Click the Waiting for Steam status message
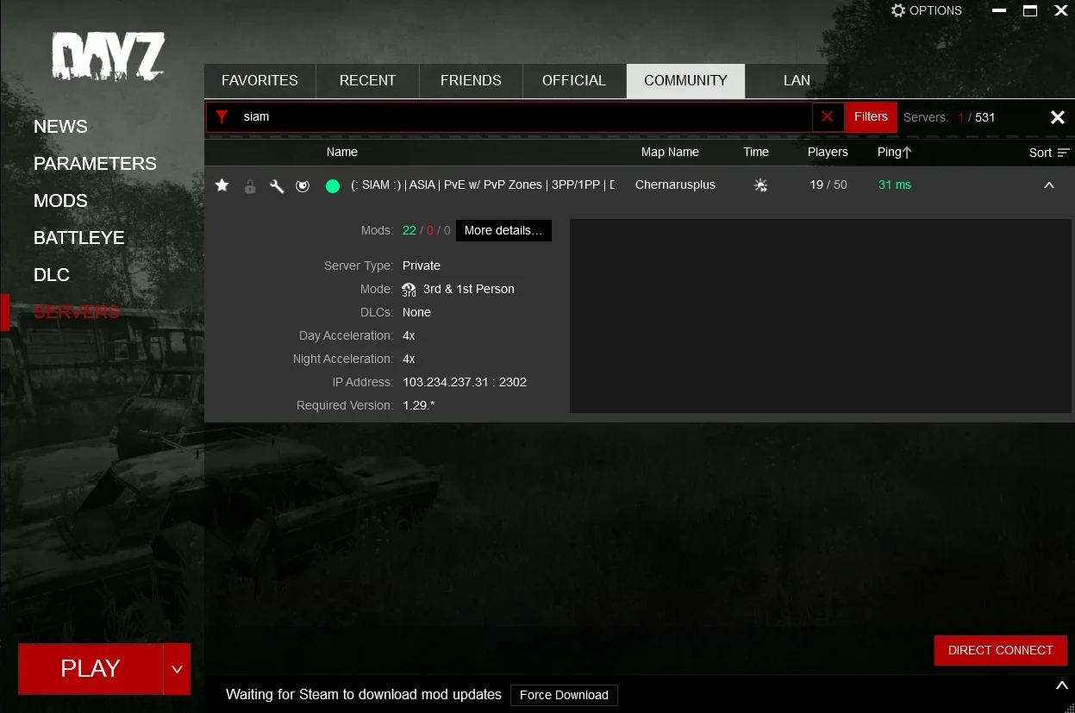1075x713 pixels. point(364,695)
